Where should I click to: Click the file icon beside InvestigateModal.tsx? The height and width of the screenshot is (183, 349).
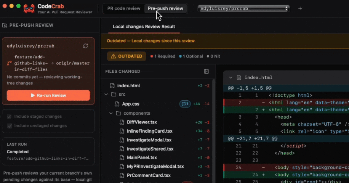pos(122,140)
